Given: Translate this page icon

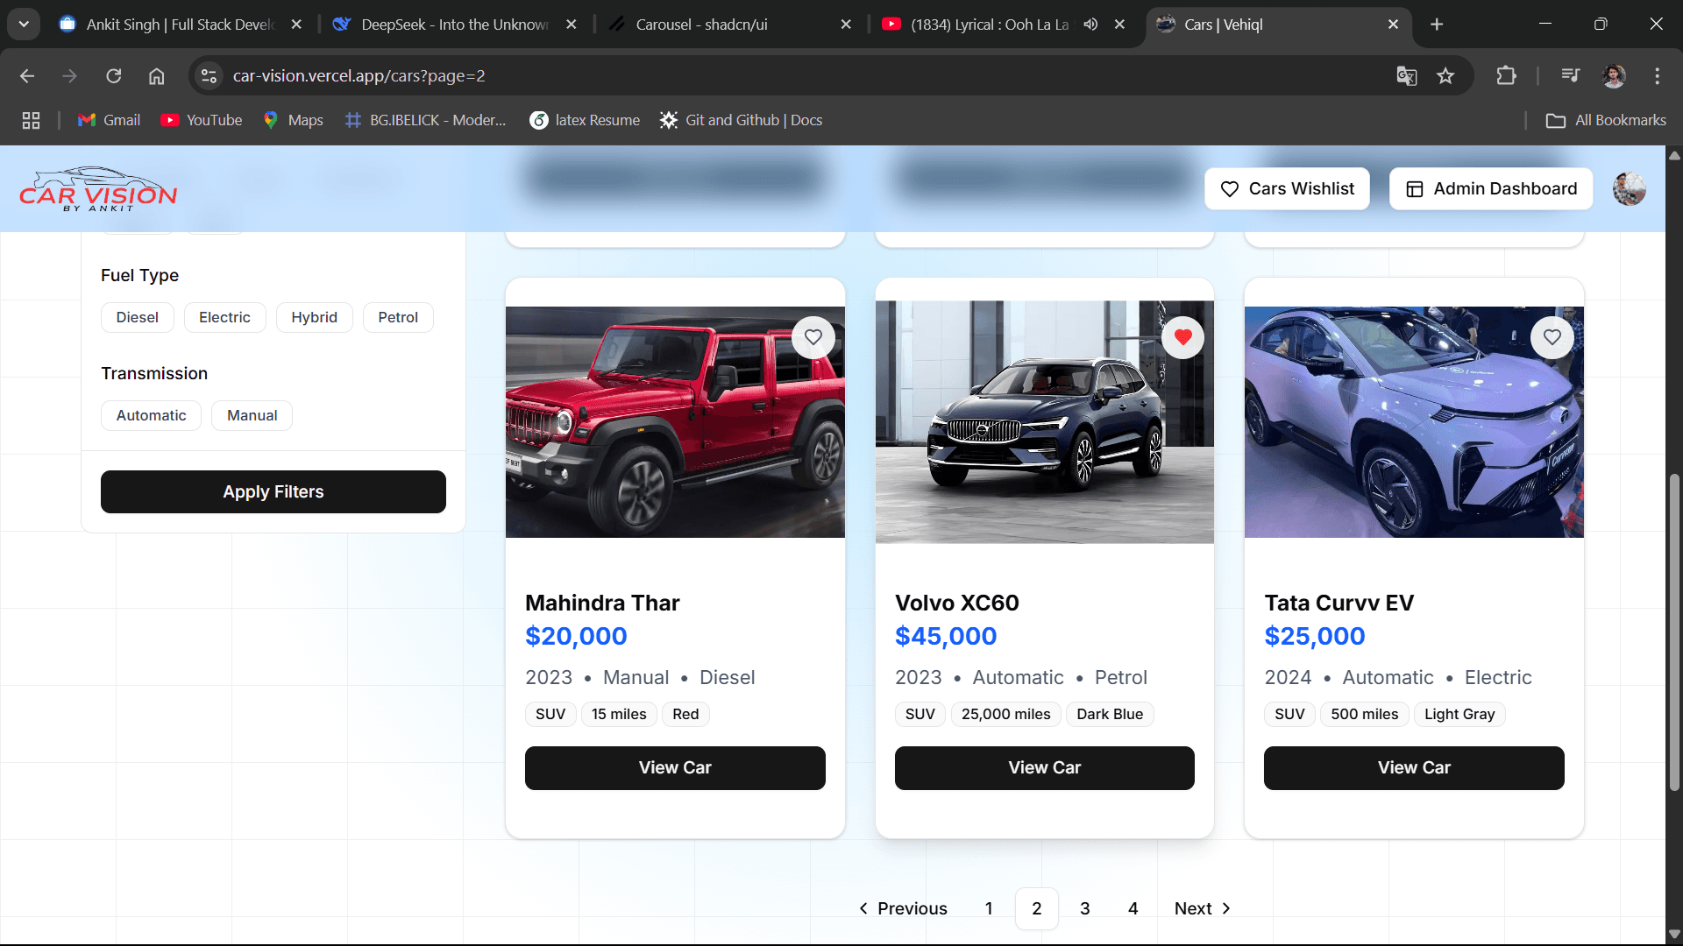Looking at the screenshot, I should 1407,76.
